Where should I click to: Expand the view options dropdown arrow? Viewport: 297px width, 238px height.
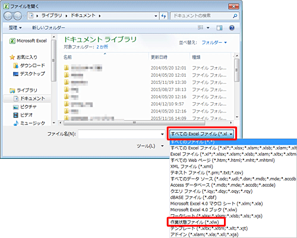pos(208,28)
